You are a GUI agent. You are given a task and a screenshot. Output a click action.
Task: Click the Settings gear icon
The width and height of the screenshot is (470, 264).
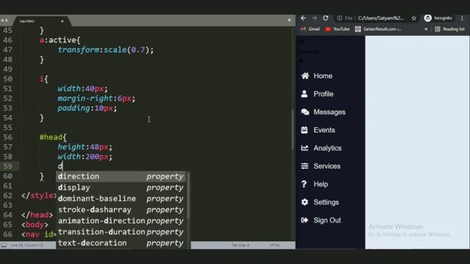pos(305,202)
